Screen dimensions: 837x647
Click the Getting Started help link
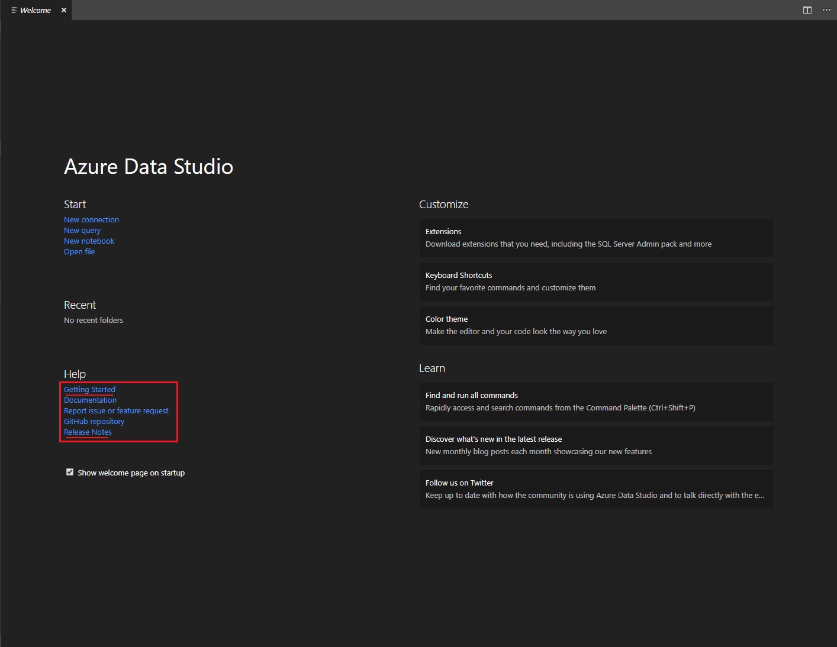89,389
